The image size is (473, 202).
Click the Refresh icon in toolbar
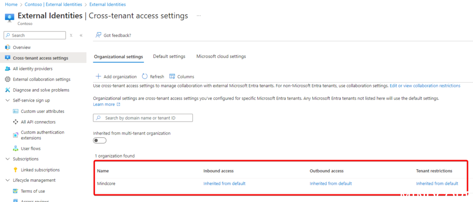click(x=145, y=77)
